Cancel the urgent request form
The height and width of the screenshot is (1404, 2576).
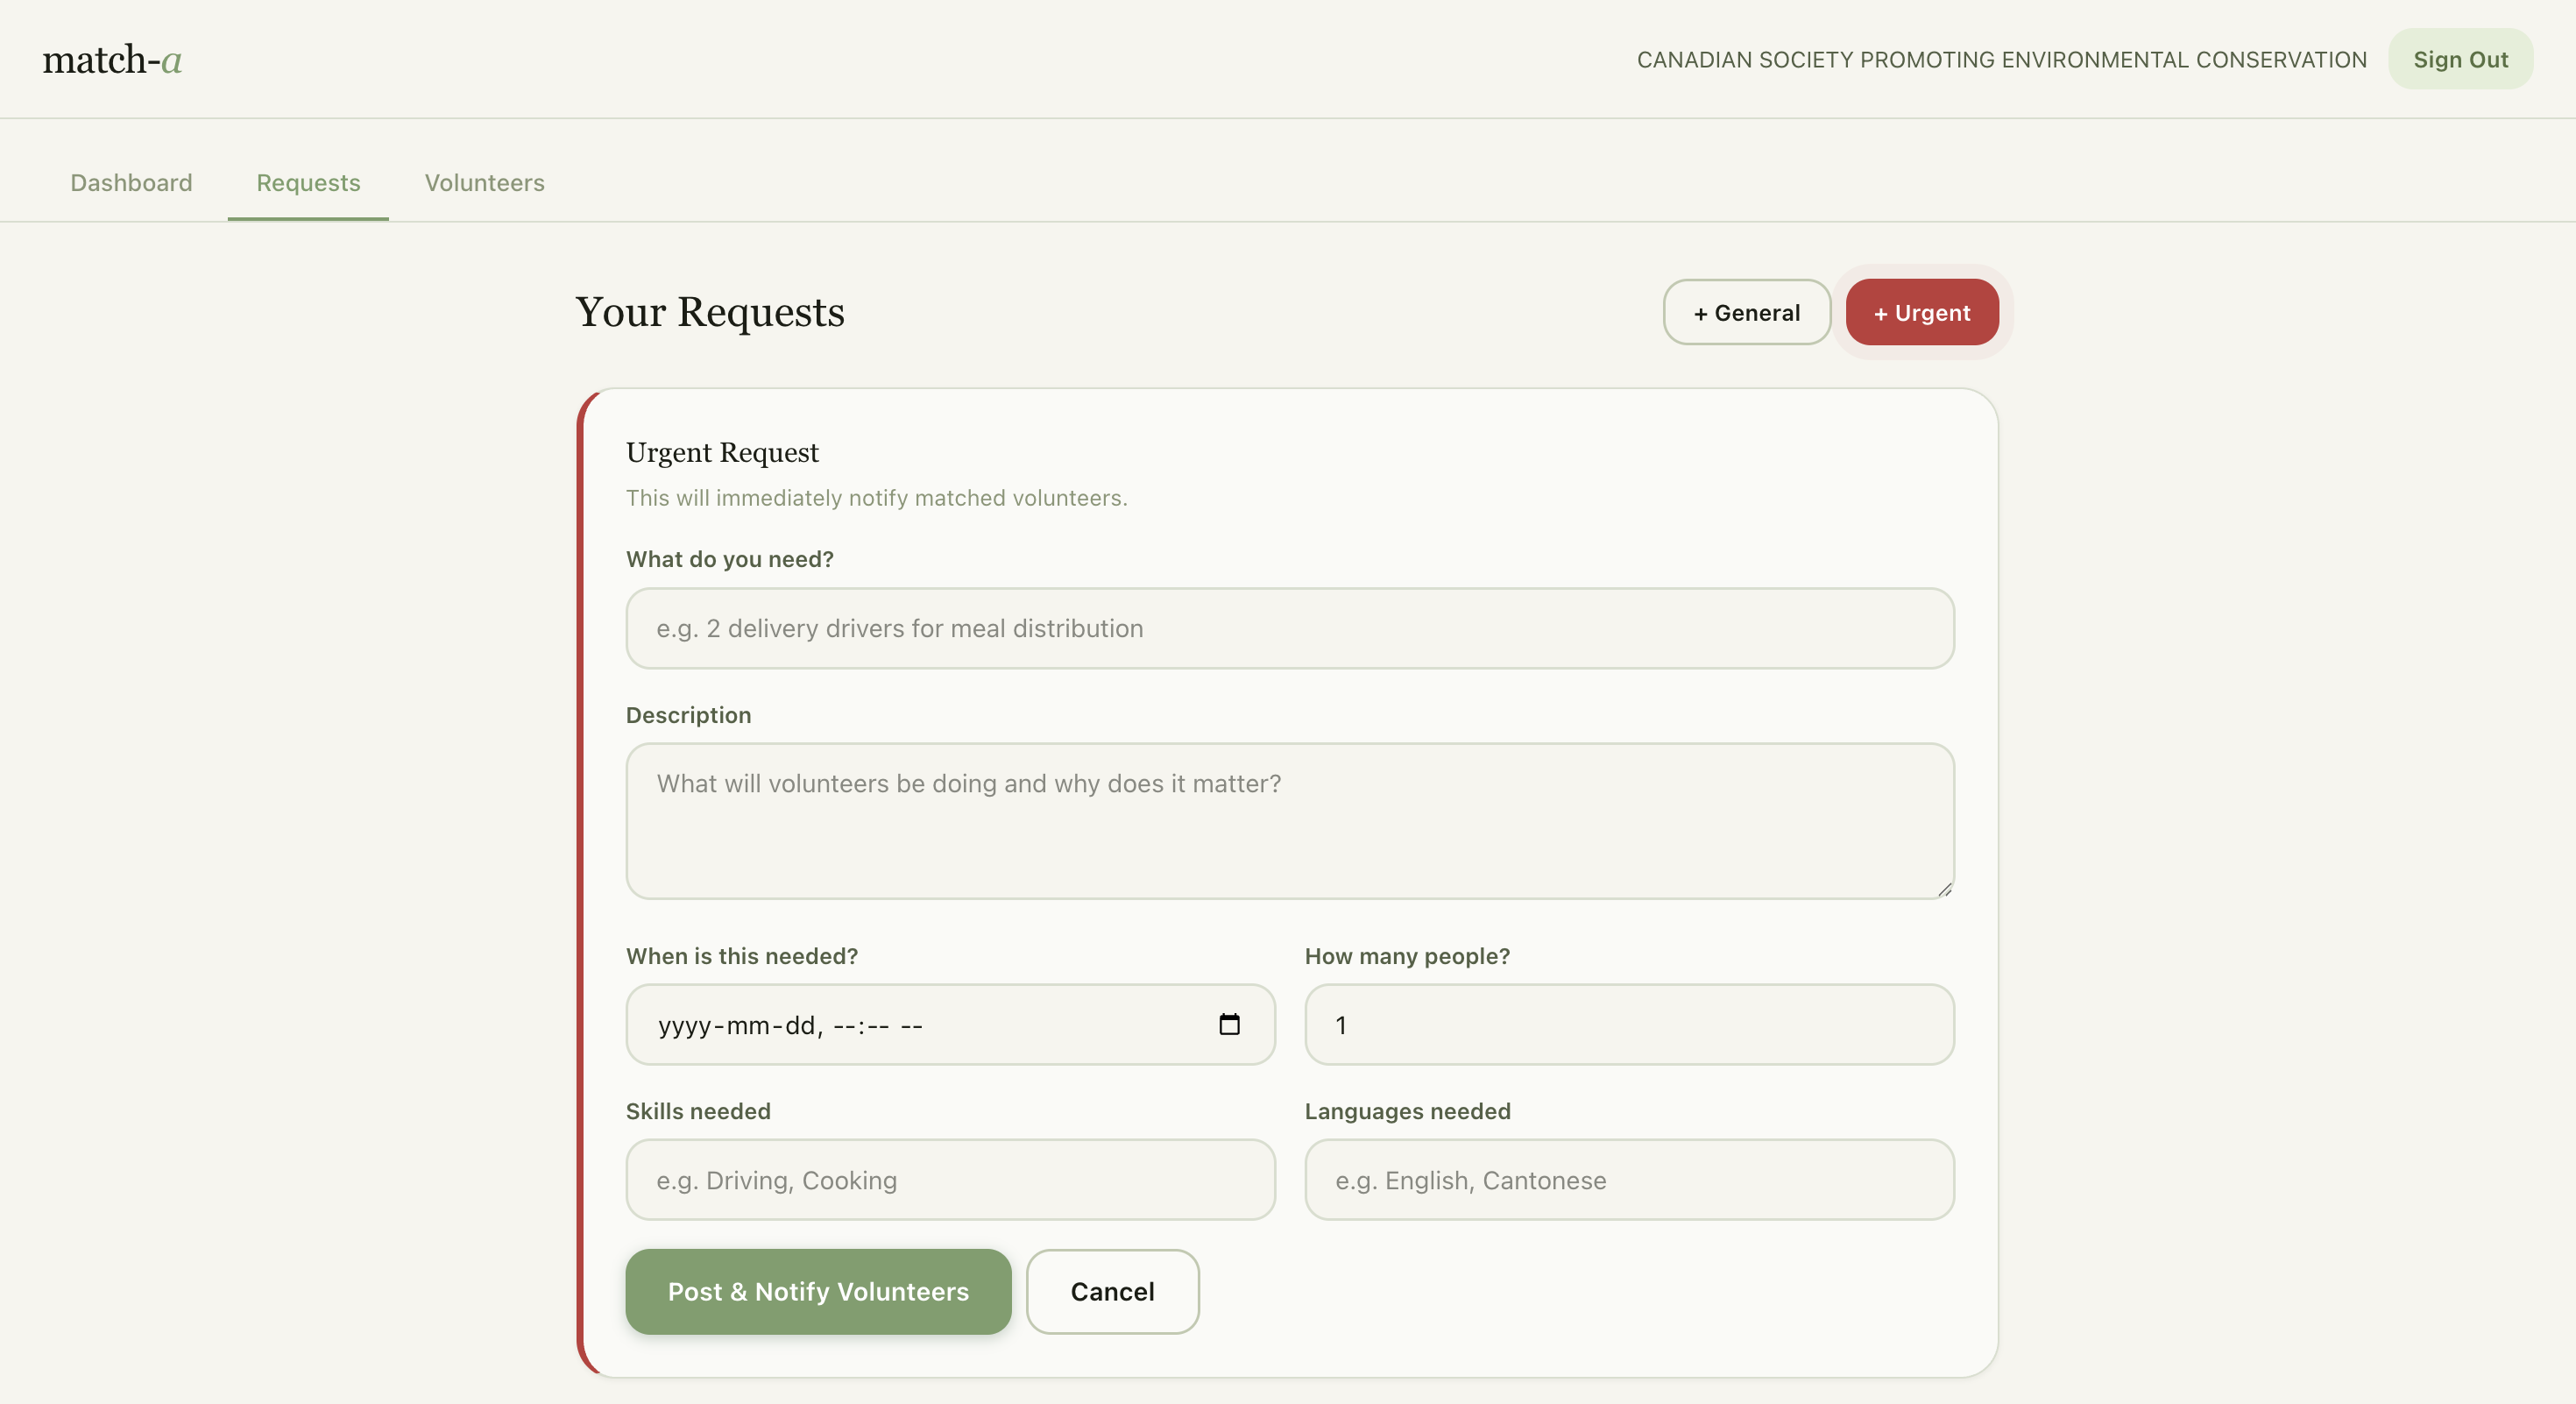pyautogui.click(x=1112, y=1291)
